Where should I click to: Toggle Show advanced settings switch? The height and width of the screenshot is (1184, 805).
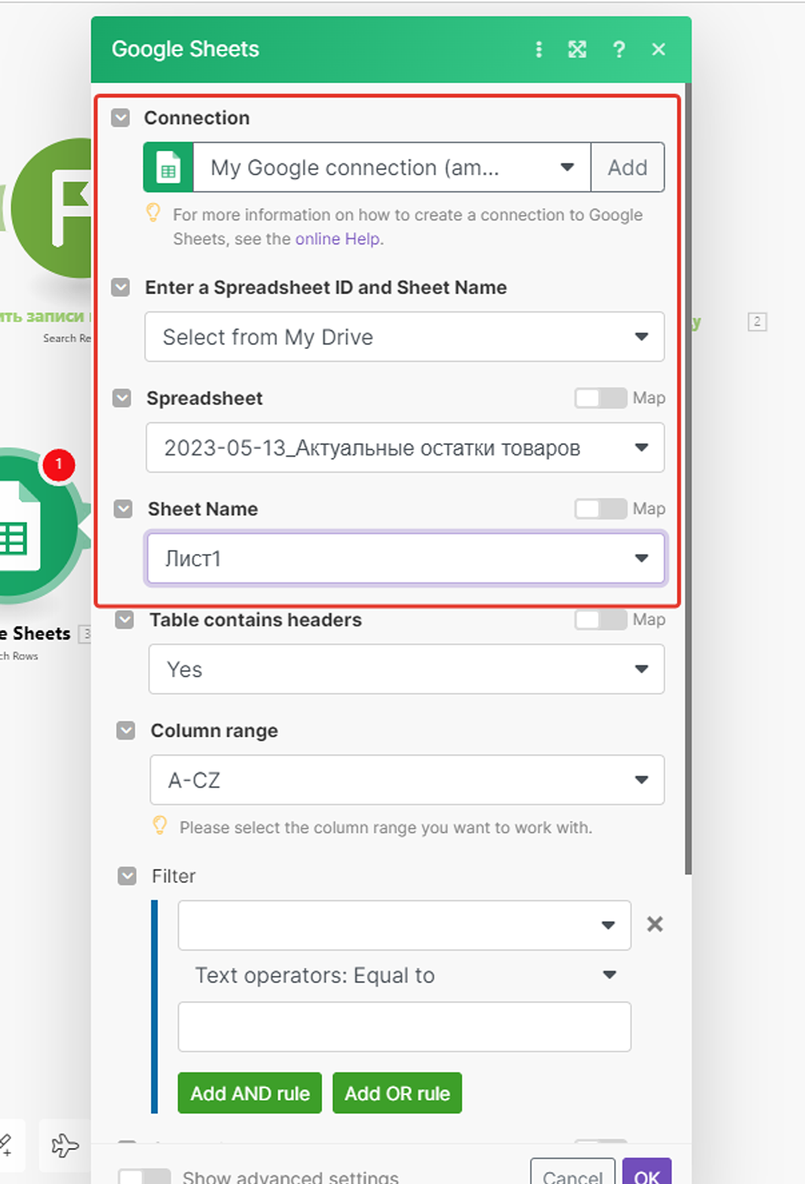pos(145,1177)
